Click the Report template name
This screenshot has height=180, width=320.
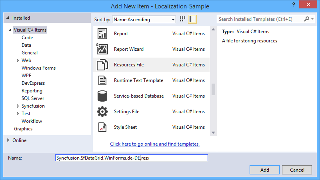pos(121,34)
